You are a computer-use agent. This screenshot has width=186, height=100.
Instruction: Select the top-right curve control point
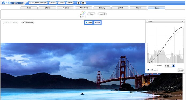(181, 27)
